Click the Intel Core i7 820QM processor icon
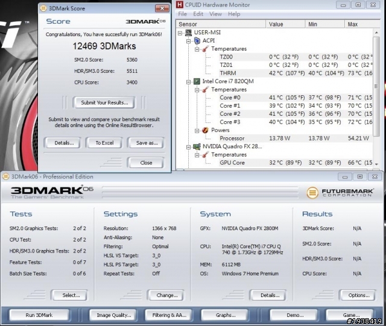386x326 pixels. 197,81
